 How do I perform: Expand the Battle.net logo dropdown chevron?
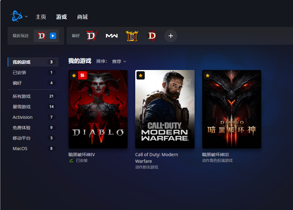[26, 16]
